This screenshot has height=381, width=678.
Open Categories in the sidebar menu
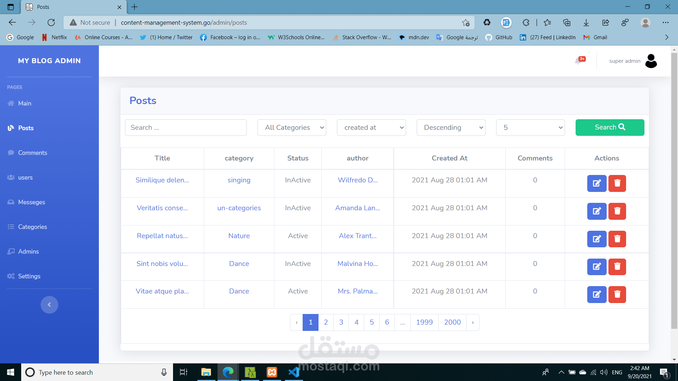pyautogui.click(x=32, y=227)
